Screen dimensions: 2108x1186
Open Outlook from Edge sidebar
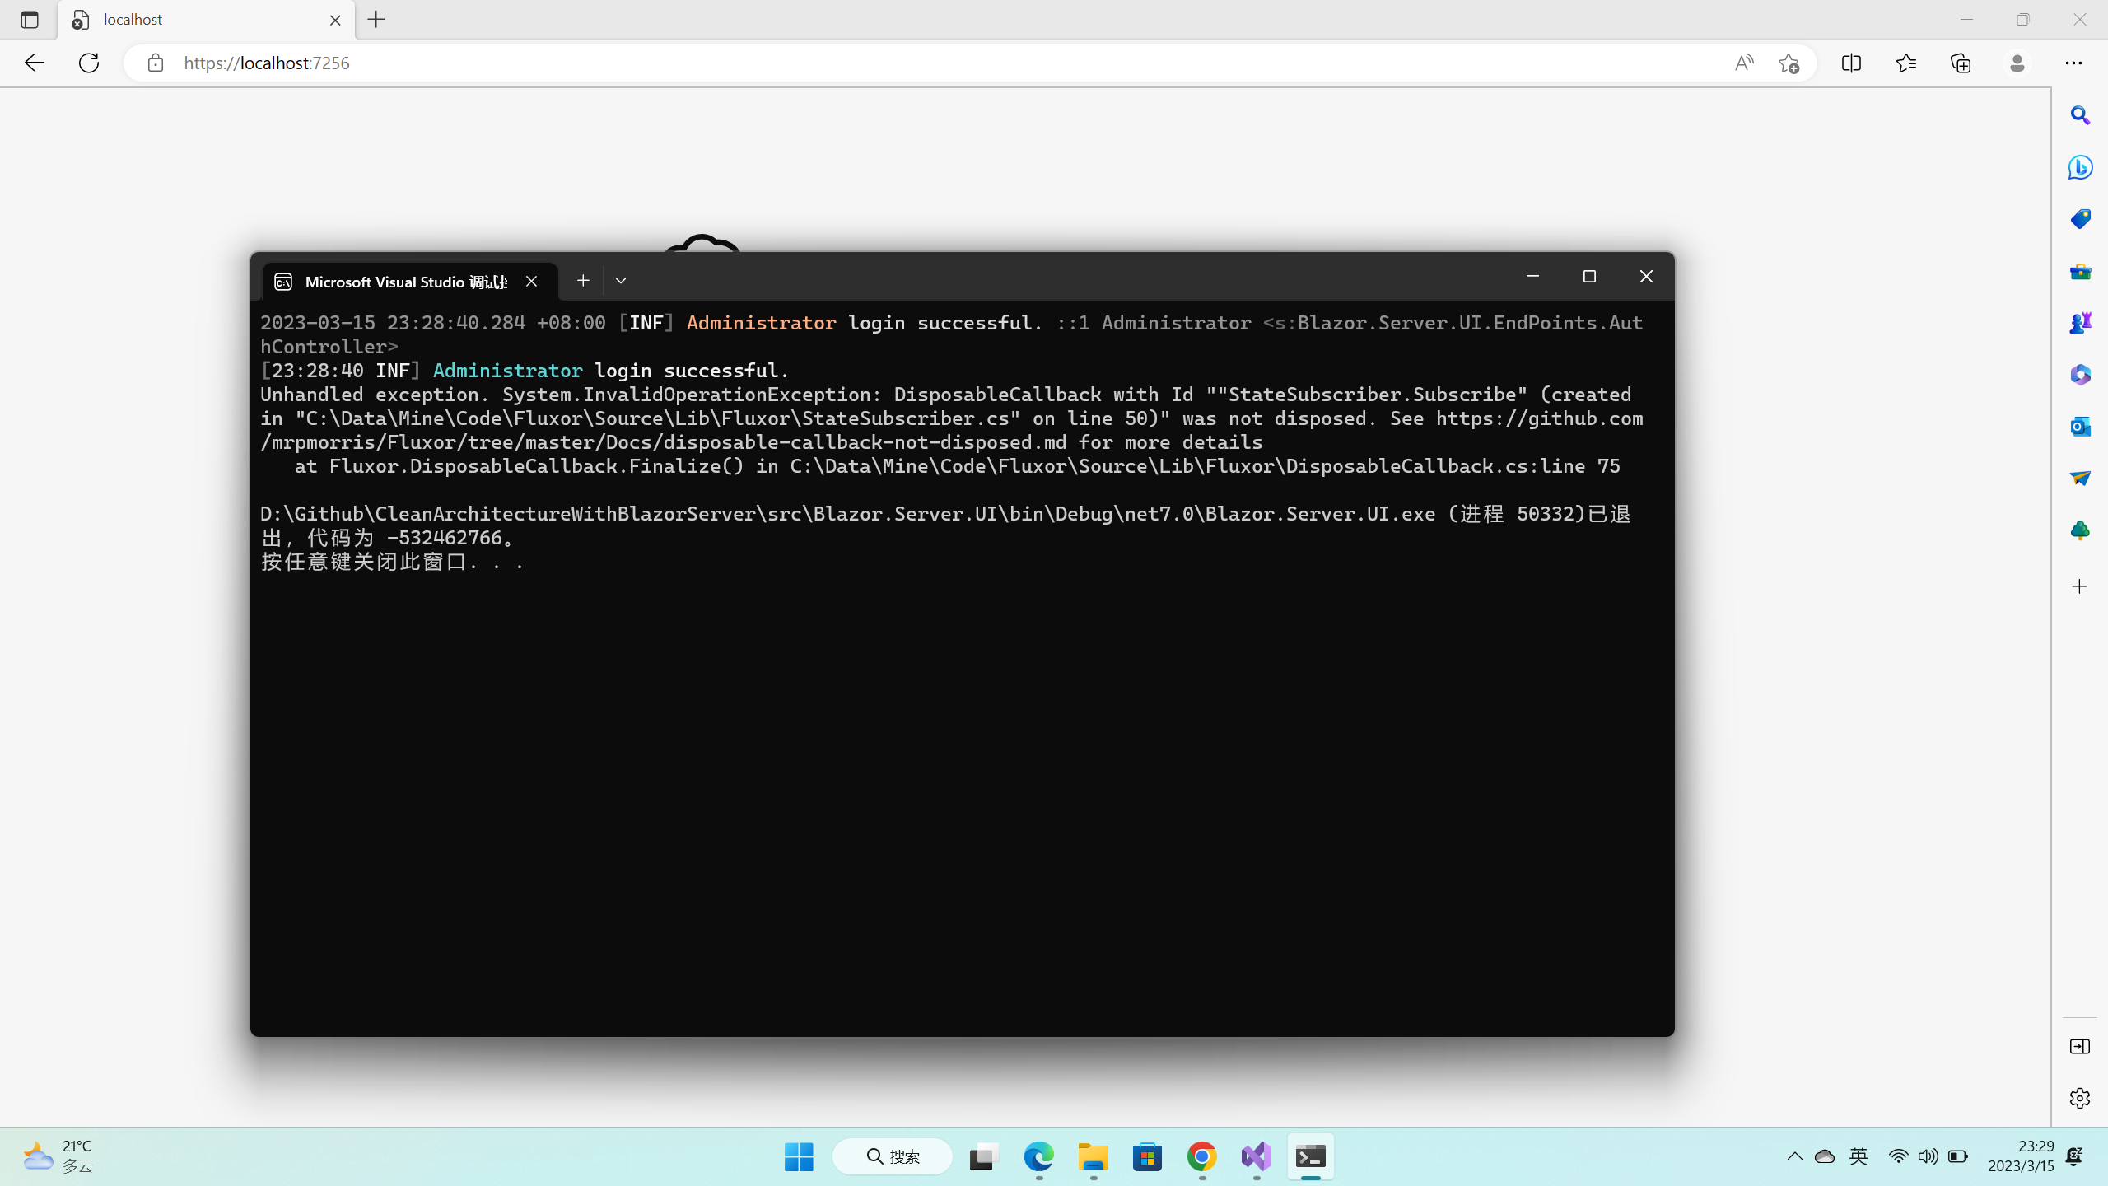2080,426
